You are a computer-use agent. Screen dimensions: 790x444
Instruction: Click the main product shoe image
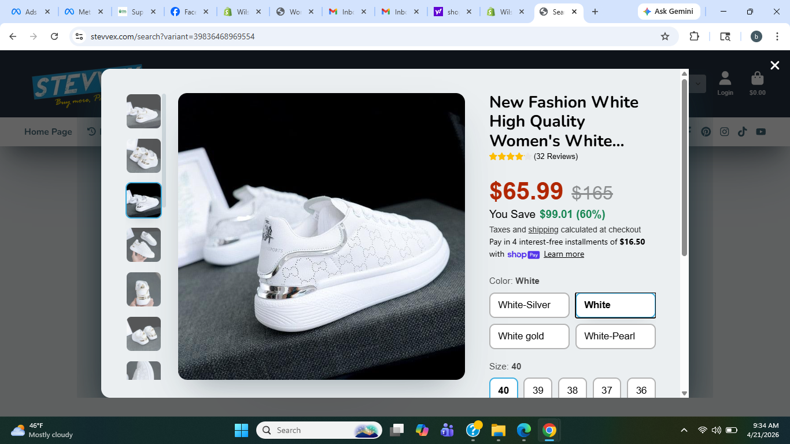(322, 236)
